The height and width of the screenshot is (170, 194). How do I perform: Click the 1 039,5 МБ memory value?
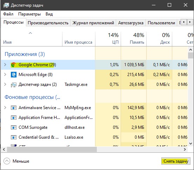134,65
